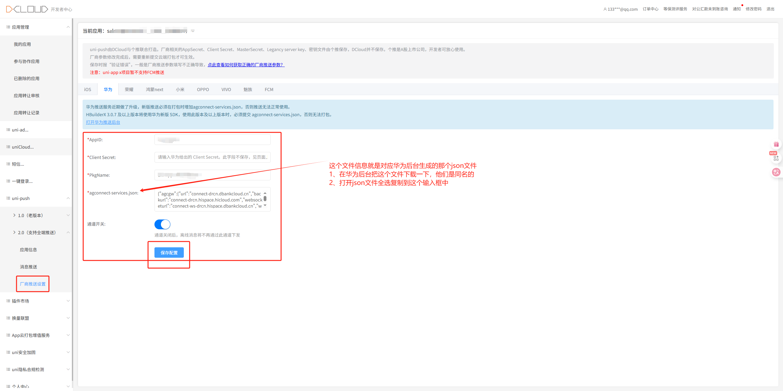Expand the 换量联盟 menu chevron
Viewport: 783px width, 391px height.
pyautogui.click(x=68, y=318)
